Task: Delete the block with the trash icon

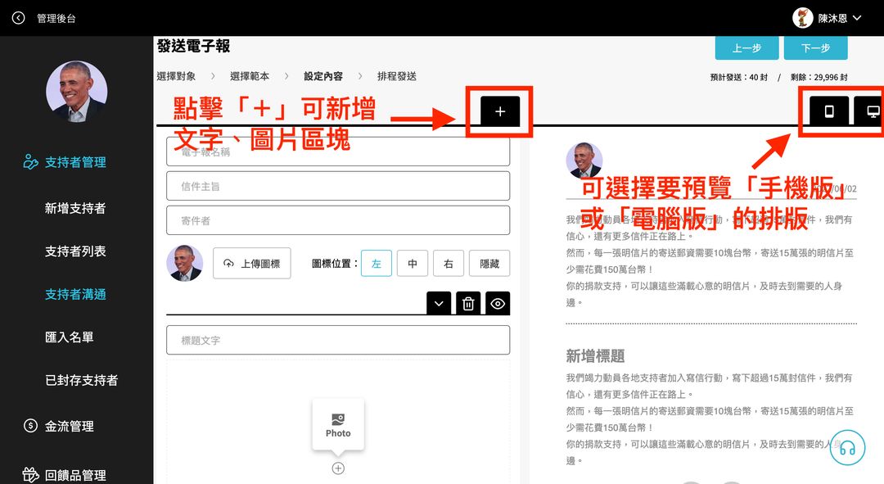Action: [468, 304]
